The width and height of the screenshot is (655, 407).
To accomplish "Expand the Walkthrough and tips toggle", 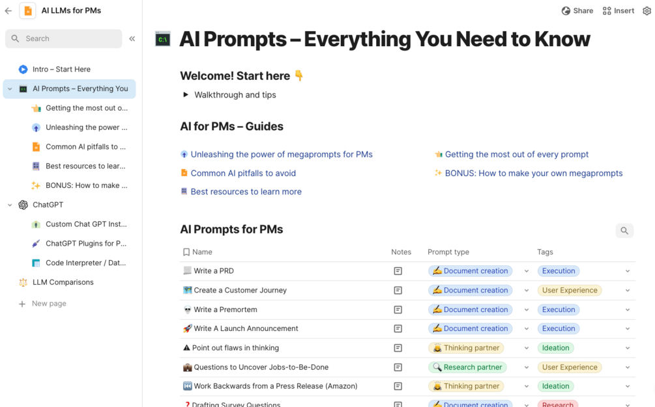I will point(186,95).
